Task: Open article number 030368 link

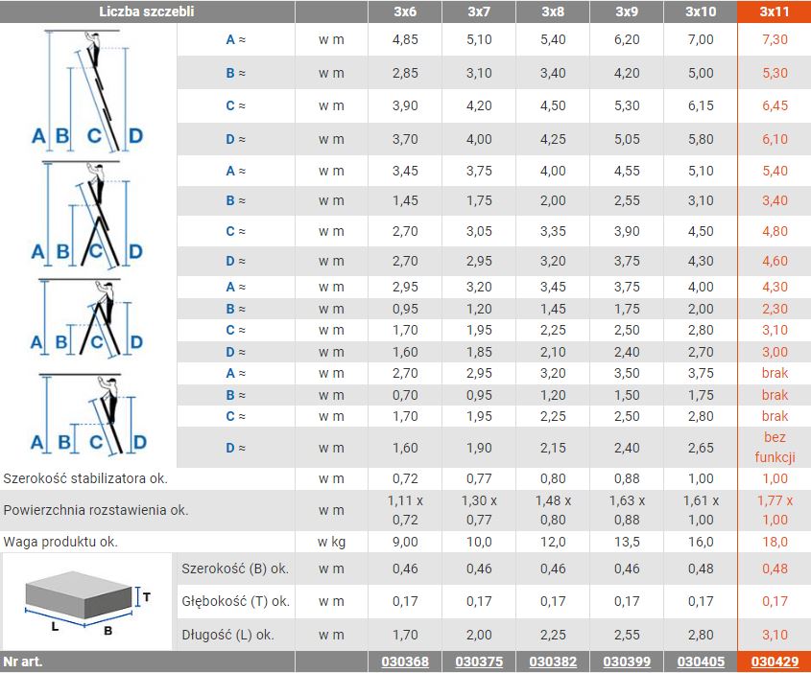Action: (x=404, y=661)
